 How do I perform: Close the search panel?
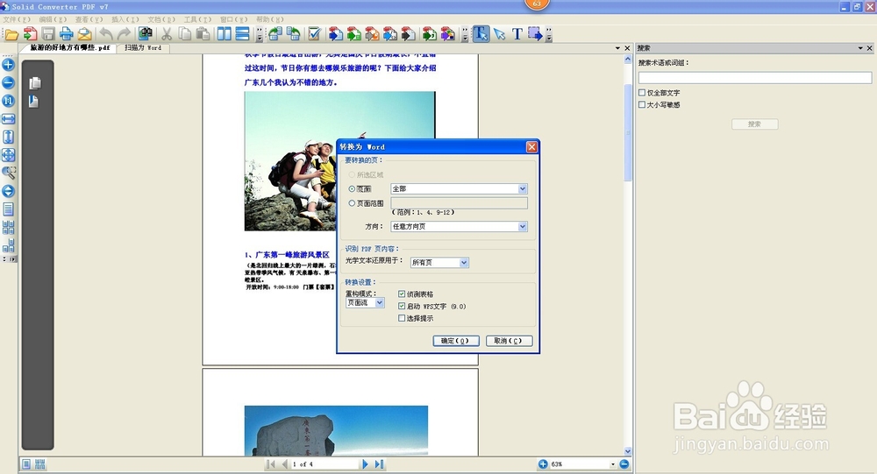click(869, 48)
